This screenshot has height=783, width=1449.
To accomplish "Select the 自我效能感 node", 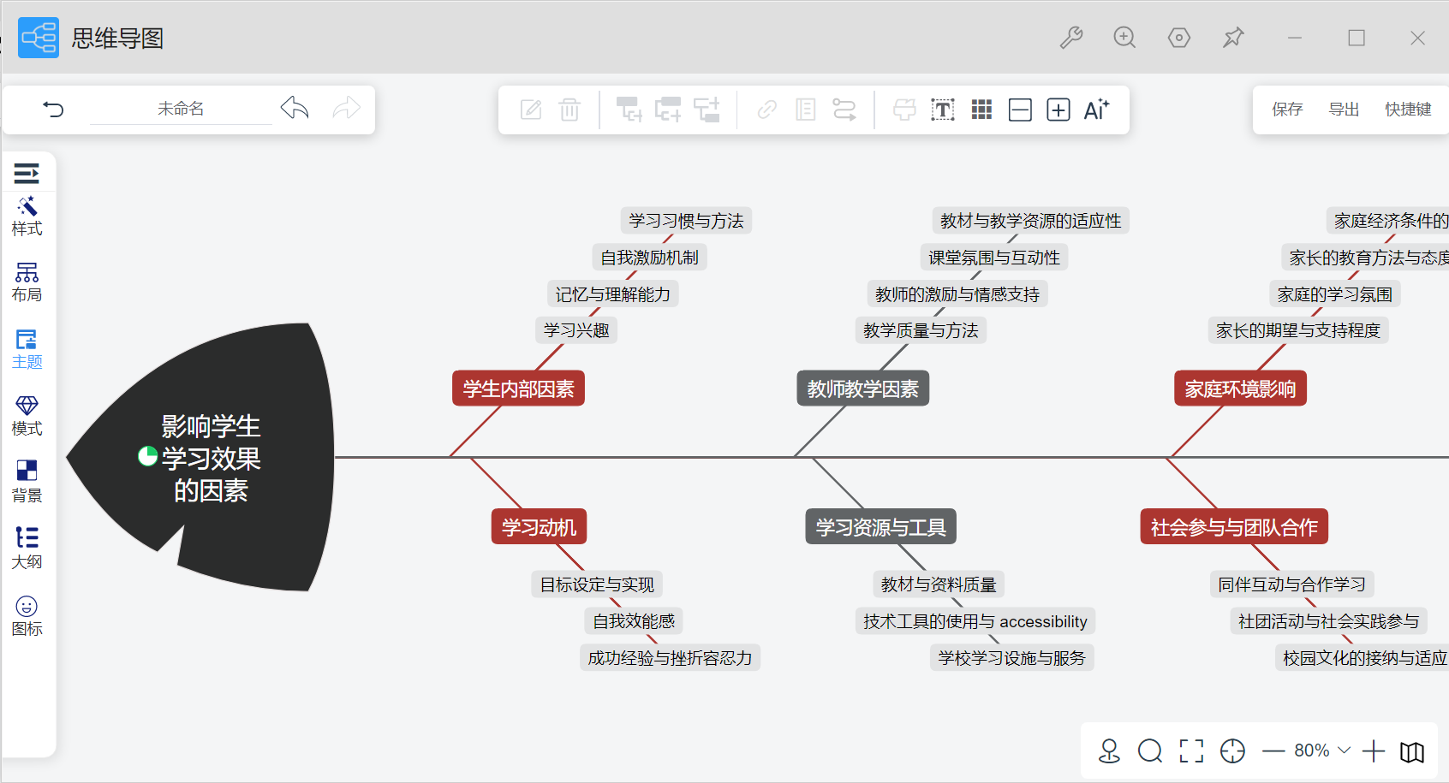I will 634,621.
